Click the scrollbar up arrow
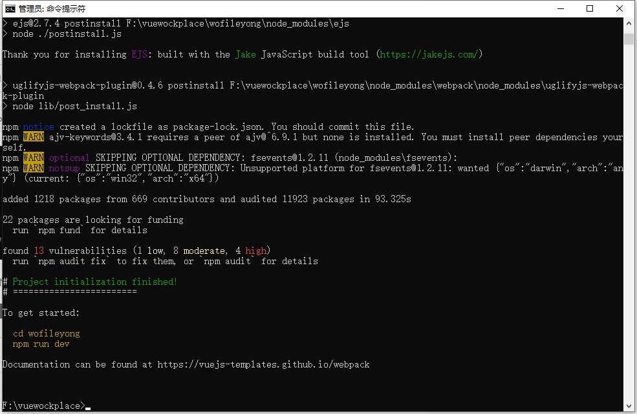637x414 pixels. [x=629, y=23]
